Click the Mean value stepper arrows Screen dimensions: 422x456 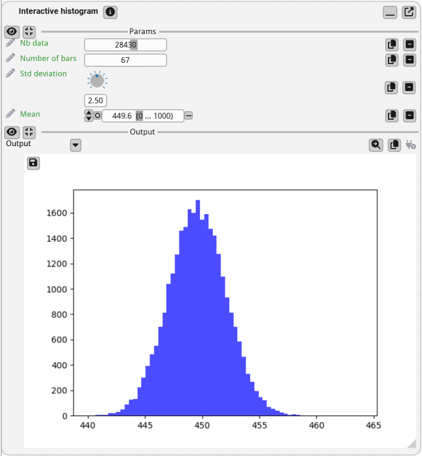pos(89,116)
